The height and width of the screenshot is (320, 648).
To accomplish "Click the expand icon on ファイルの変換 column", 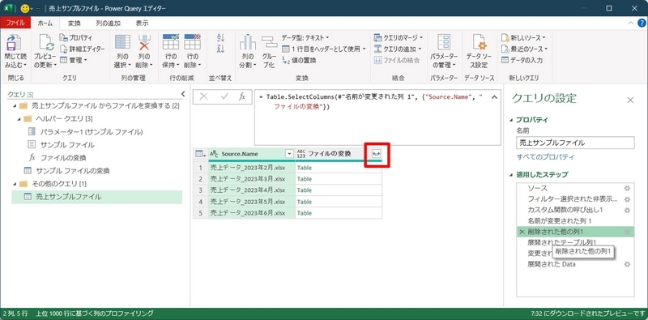I will (x=376, y=154).
